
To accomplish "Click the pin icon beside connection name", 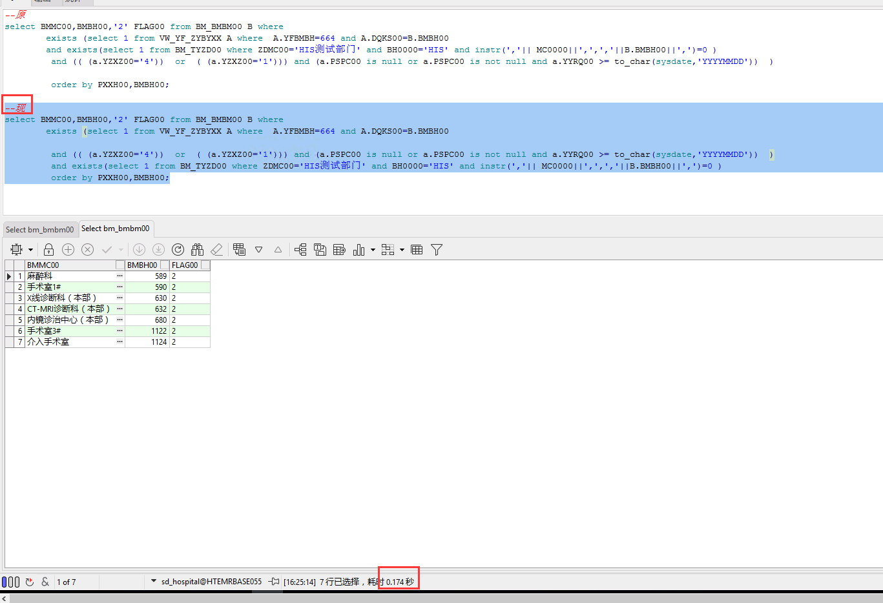I will (x=274, y=582).
